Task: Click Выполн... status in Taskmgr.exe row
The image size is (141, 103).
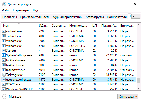Action: pos(59,75)
